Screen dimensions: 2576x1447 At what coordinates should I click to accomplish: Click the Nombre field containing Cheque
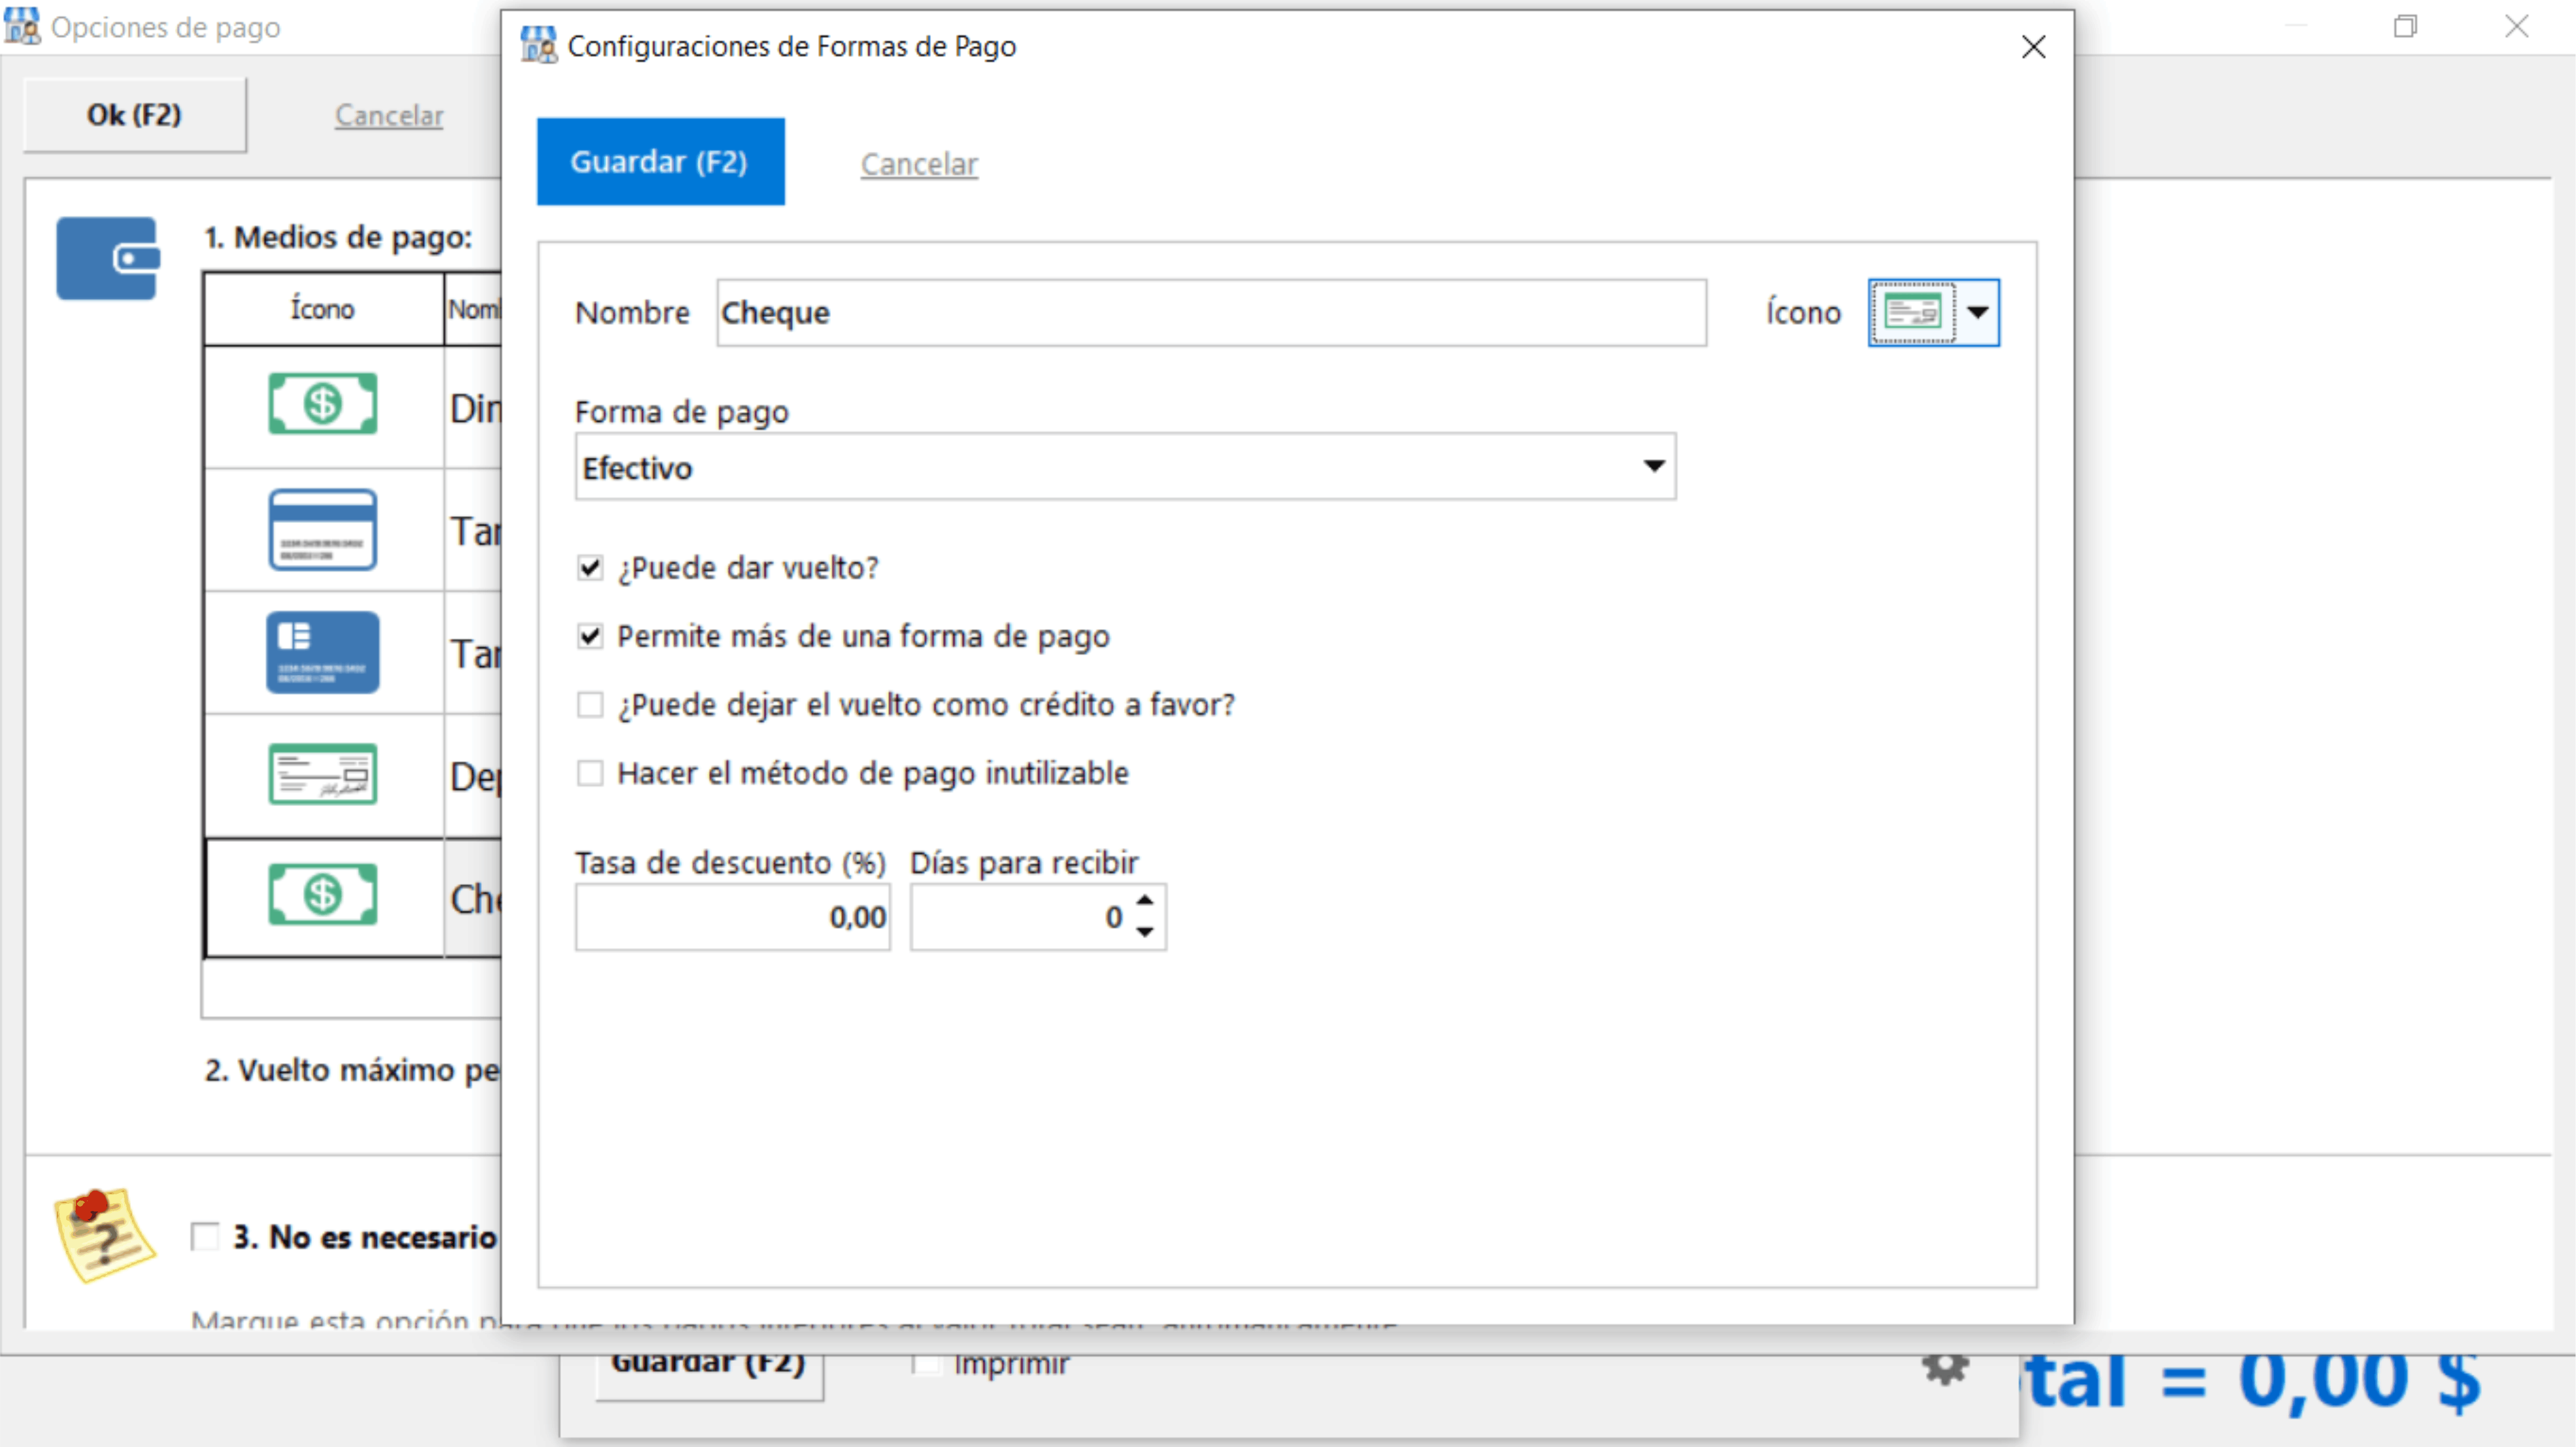(1210, 313)
